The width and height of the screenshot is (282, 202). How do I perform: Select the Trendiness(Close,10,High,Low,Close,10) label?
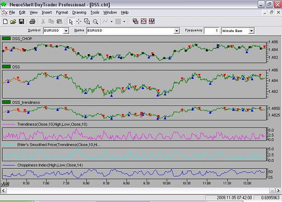(52, 124)
